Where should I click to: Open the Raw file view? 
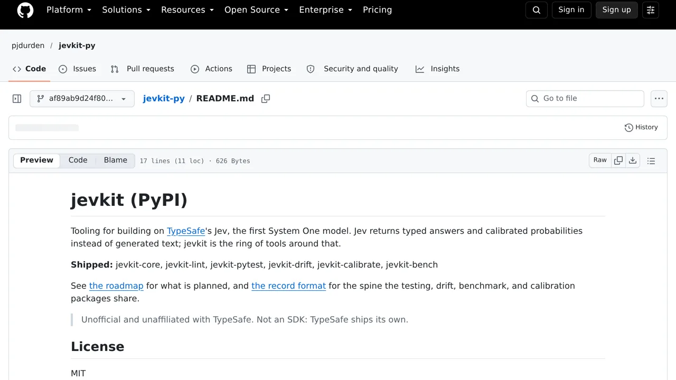click(600, 160)
